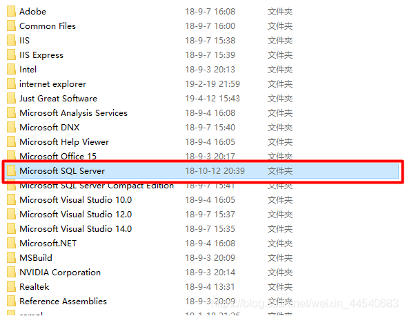This screenshot has height=316, width=405.
Task: Select Microsoft Help Viewer folder name
Action: (x=64, y=142)
